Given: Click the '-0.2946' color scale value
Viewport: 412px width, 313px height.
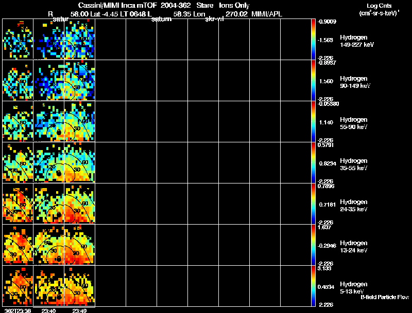Looking at the screenshot, I should pyautogui.click(x=327, y=246).
